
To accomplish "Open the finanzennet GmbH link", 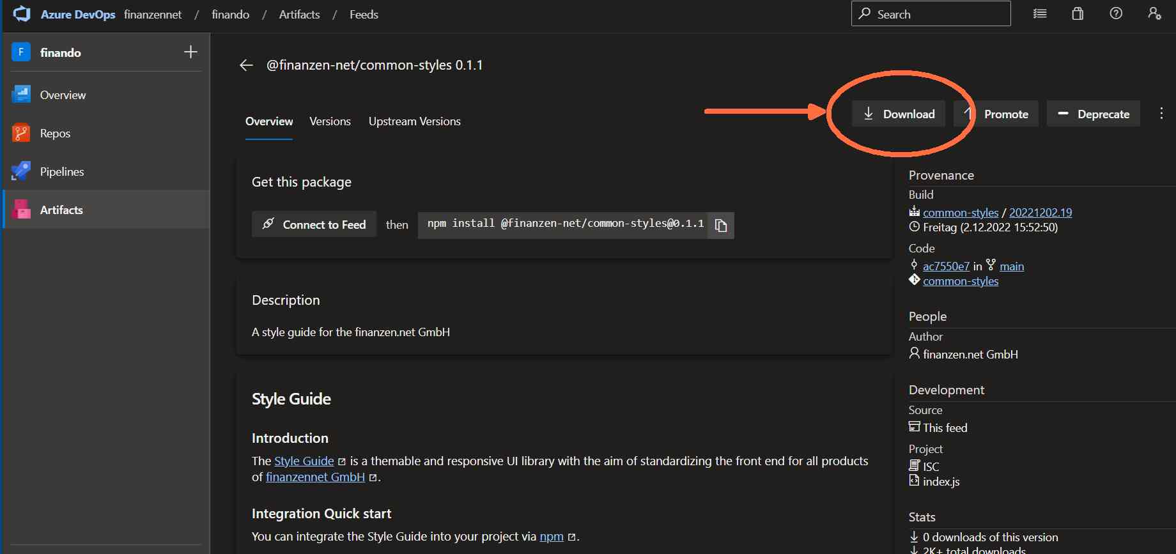I will [315, 477].
